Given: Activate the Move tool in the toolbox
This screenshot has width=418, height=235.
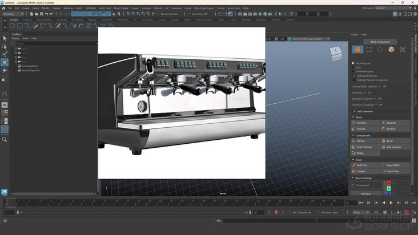Looking at the screenshot, I should 5,62.
